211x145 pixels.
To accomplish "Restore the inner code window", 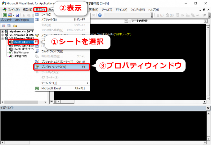I will pyautogui.click(x=204, y=10).
